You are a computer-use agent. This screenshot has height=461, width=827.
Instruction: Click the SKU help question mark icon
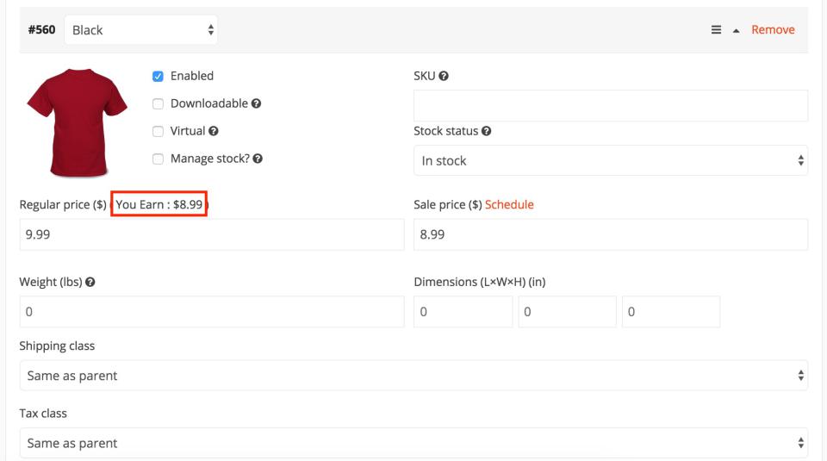(x=444, y=77)
